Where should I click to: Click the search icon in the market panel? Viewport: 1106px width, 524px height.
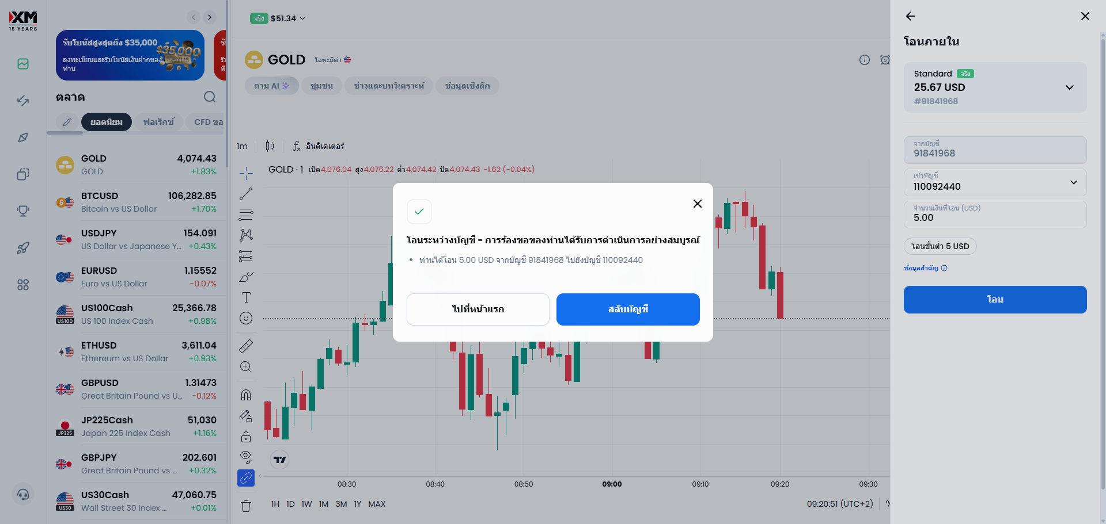coord(210,97)
